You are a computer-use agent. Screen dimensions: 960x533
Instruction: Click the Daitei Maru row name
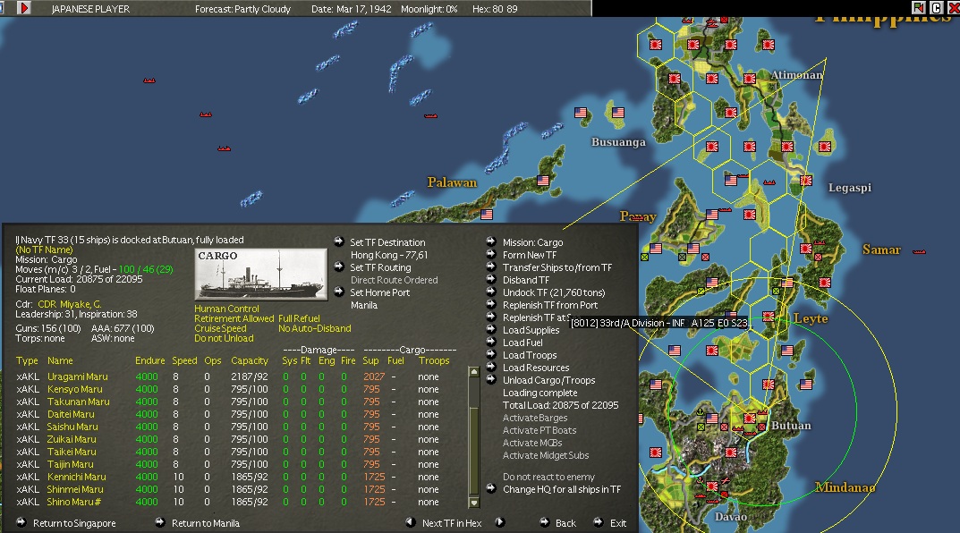71,414
